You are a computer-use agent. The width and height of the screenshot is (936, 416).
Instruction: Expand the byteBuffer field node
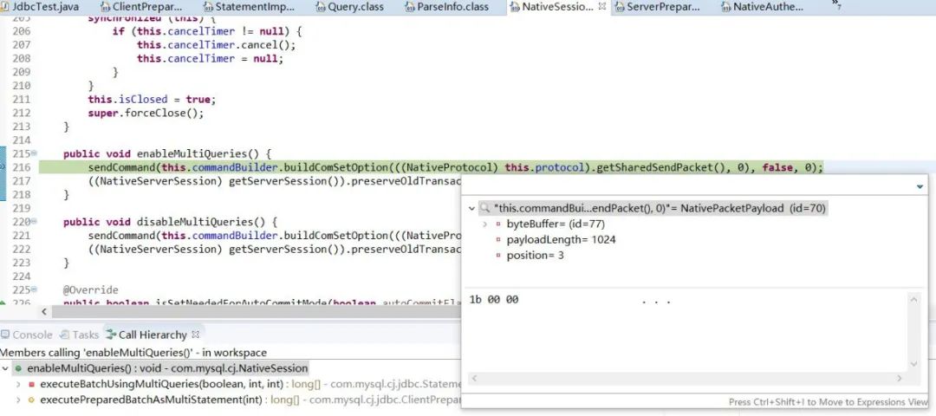[484, 224]
